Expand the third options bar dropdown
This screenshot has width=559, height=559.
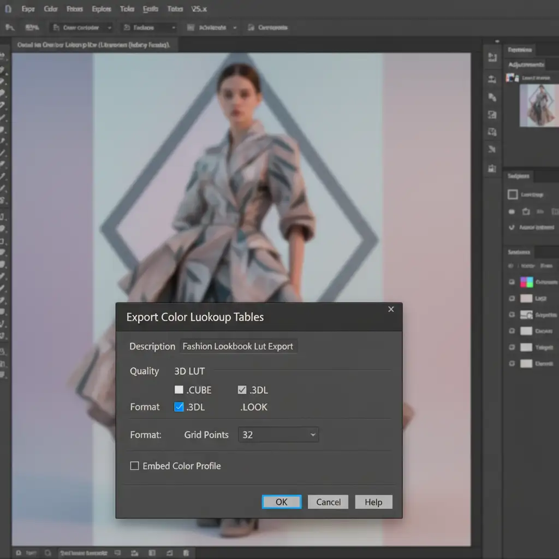tap(212, 27)
